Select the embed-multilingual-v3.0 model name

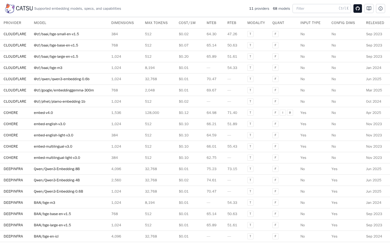coord(53,146)
